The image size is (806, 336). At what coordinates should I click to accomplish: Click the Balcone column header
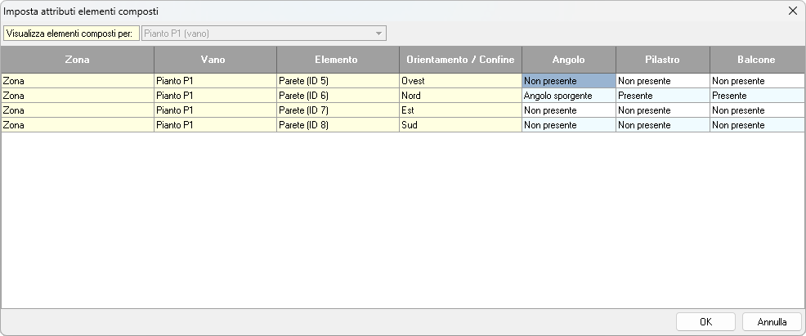(x=757, y=60)
